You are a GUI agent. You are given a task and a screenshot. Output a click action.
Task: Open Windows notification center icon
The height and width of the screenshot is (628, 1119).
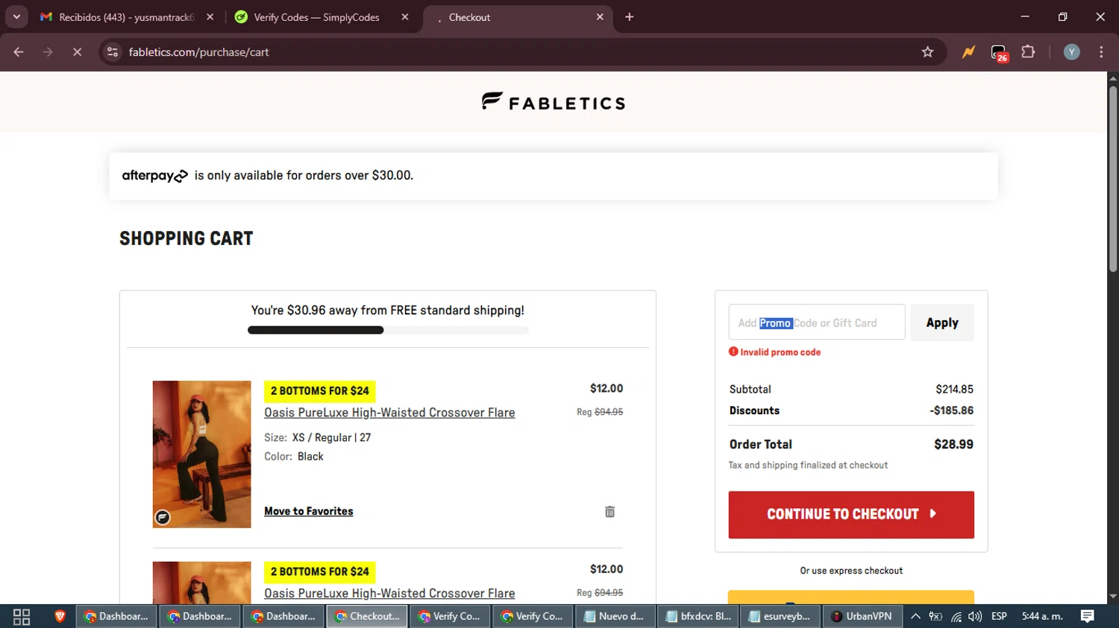click(x=1088, y=616)
